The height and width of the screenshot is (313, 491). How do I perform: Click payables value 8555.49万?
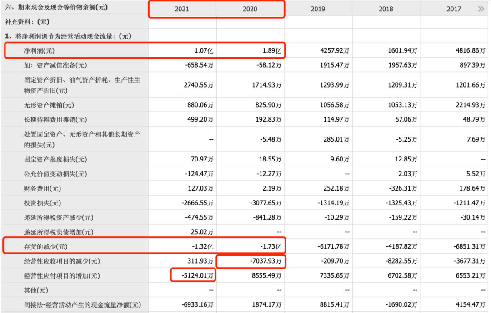click(266, 276)
